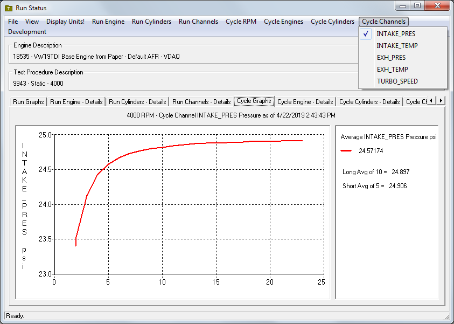Show the Run Channels - Details tab
This screenshot has height=324, width=454.
(201, 102)
